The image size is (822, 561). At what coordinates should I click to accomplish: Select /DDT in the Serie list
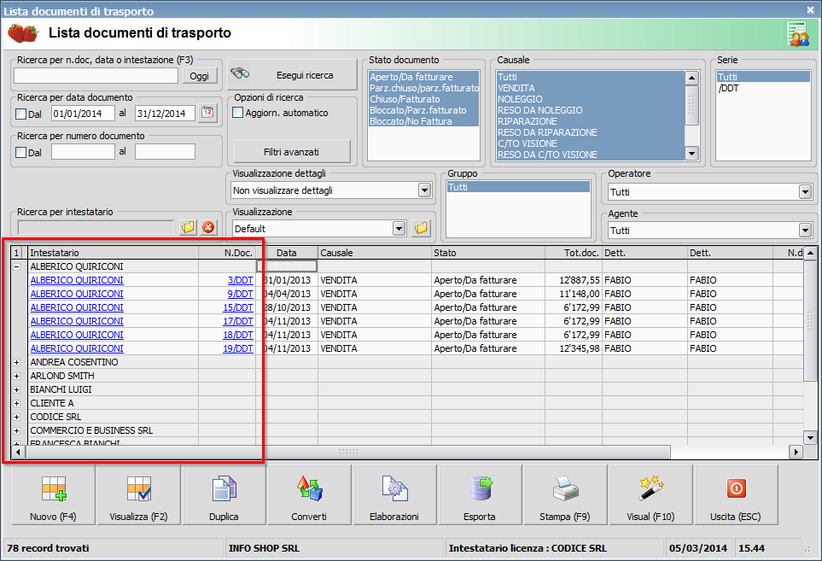[x=763, y=88]
